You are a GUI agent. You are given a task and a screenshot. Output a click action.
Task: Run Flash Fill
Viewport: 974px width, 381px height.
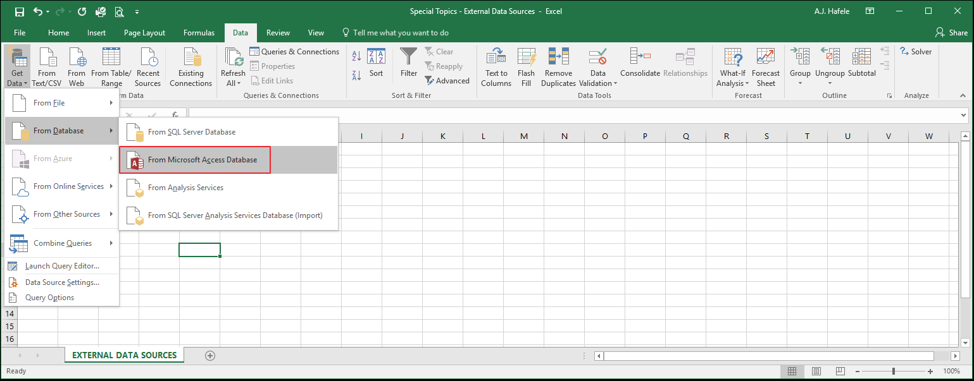point(527,67)
